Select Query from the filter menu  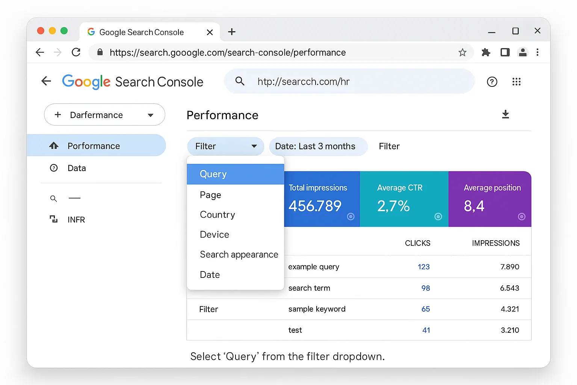213,174
